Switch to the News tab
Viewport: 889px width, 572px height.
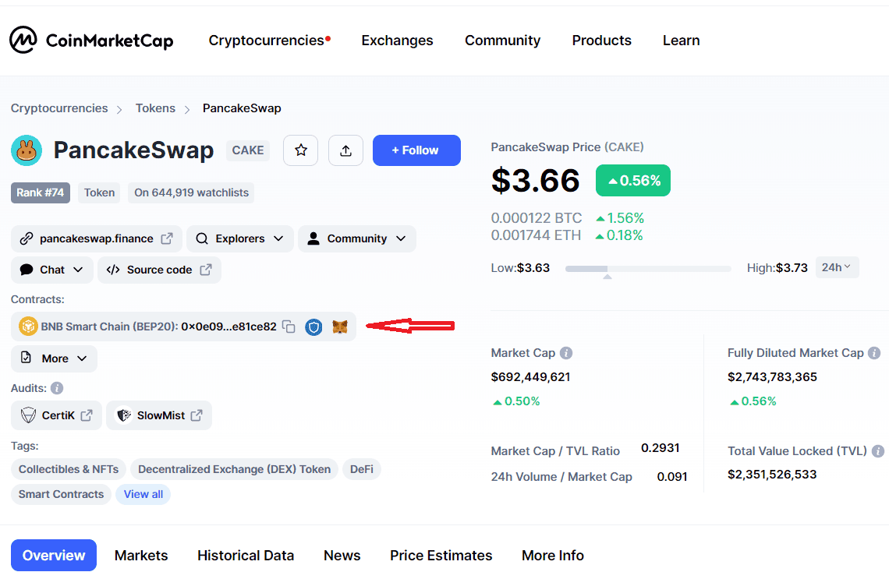click(342, 555)
